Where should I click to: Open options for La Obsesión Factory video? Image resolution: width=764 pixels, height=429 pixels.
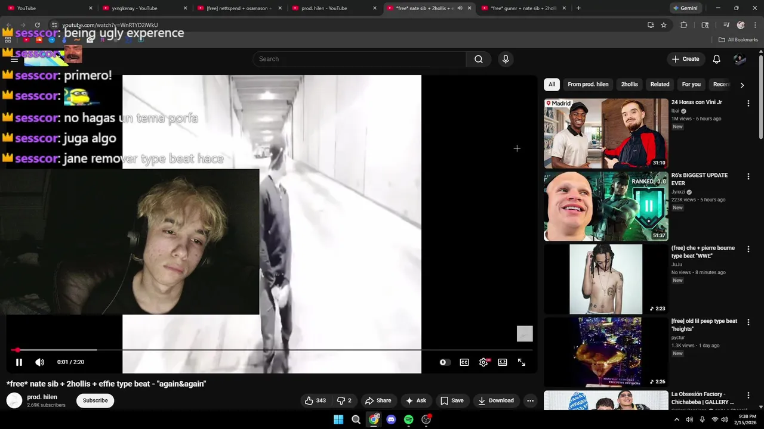tap(748, 395)
